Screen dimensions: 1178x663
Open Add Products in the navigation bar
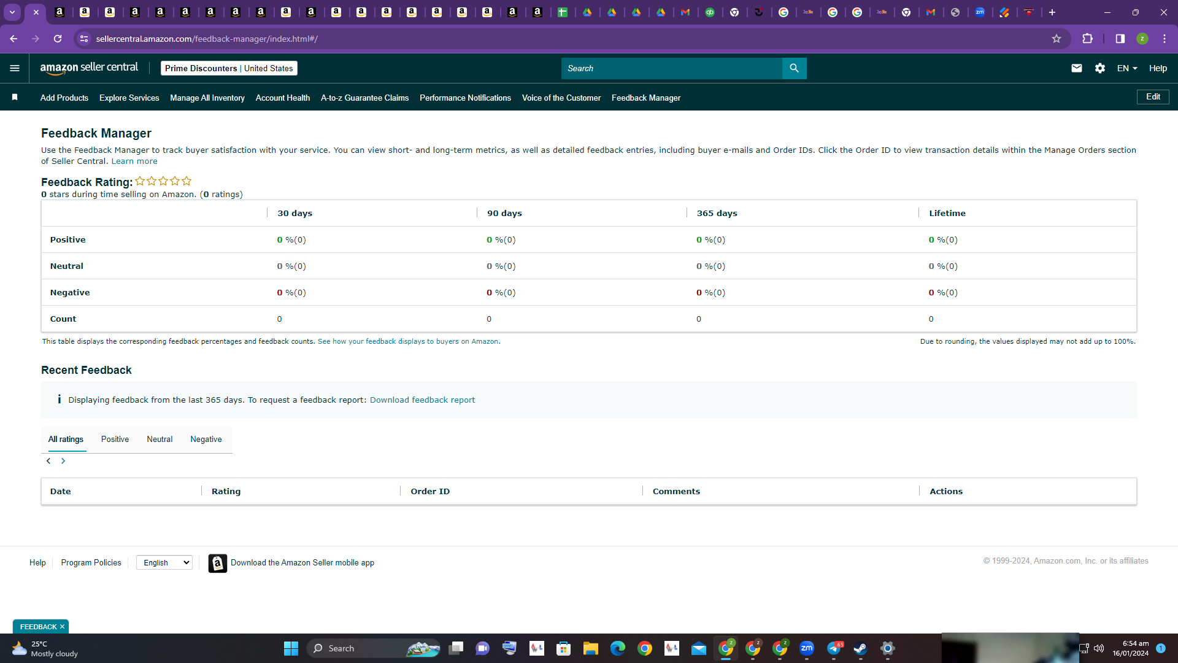64,98
